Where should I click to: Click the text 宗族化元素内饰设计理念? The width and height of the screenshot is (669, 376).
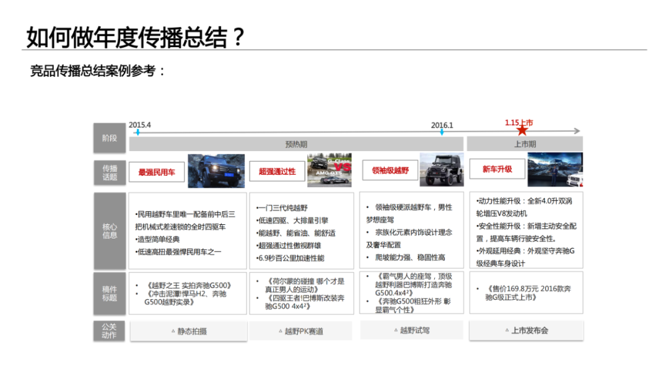[413, 232]
